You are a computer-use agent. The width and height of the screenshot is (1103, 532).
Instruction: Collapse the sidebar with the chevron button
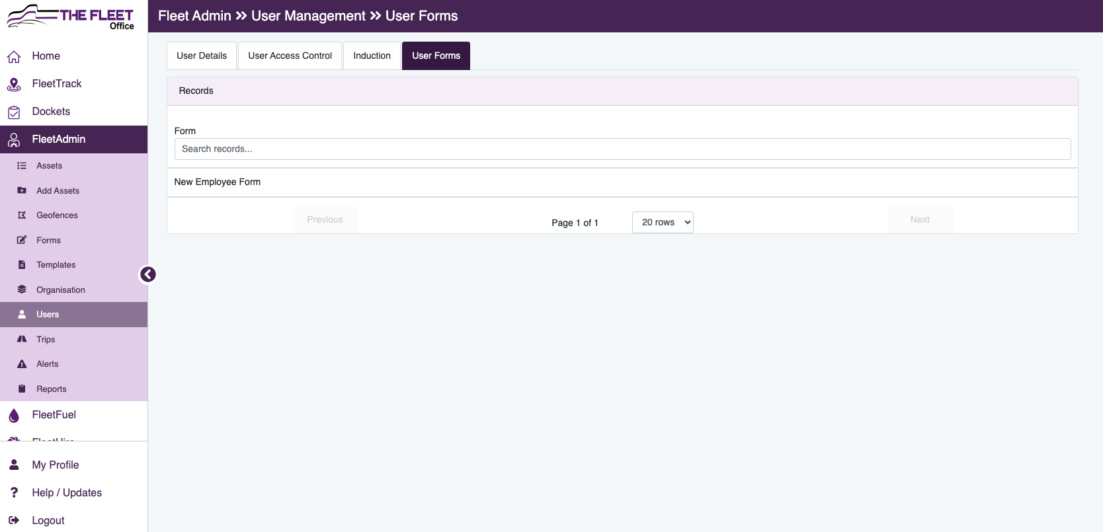coord(148,274)
